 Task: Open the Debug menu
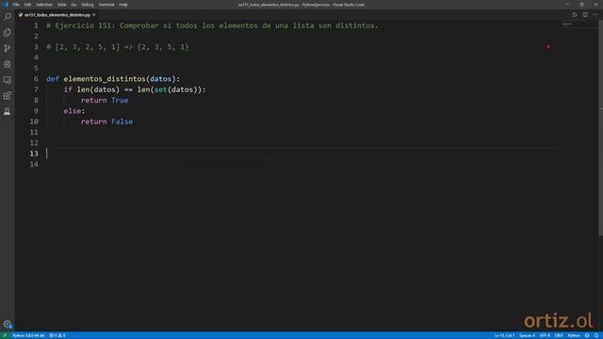click(x=88, y=5)
